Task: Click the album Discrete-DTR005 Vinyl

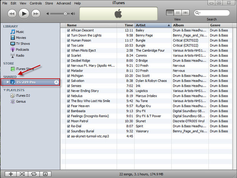Action: click(x=189, y=121)
